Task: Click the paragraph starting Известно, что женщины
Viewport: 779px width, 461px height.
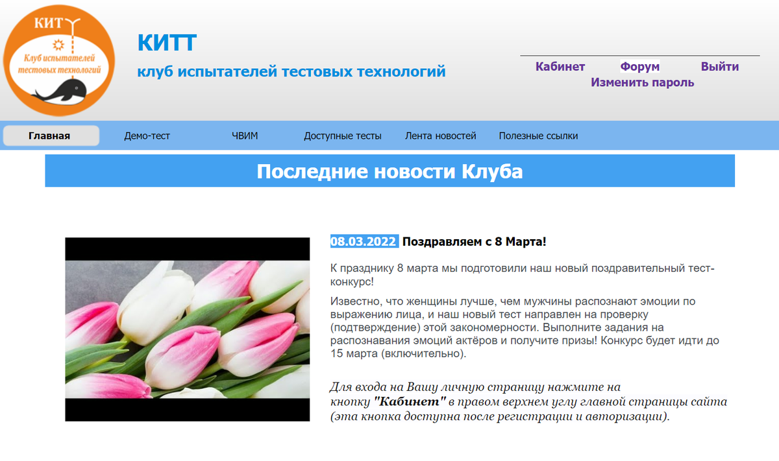Action: [525, 327]
